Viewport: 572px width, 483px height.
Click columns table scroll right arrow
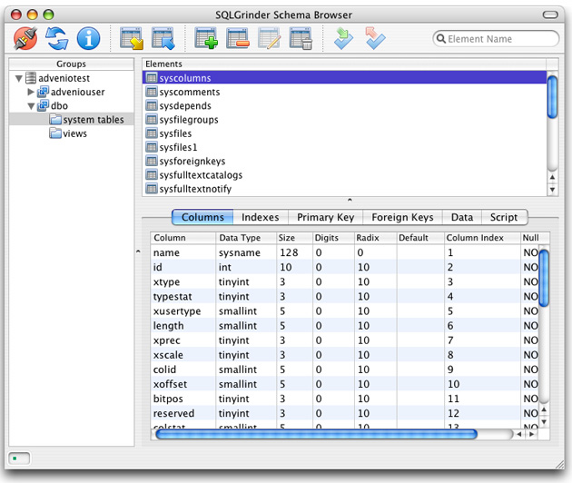coord(532,434)
